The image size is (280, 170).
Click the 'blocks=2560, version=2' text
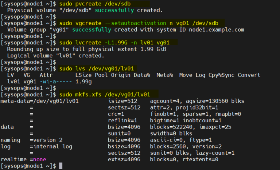(x=186, y=146)
